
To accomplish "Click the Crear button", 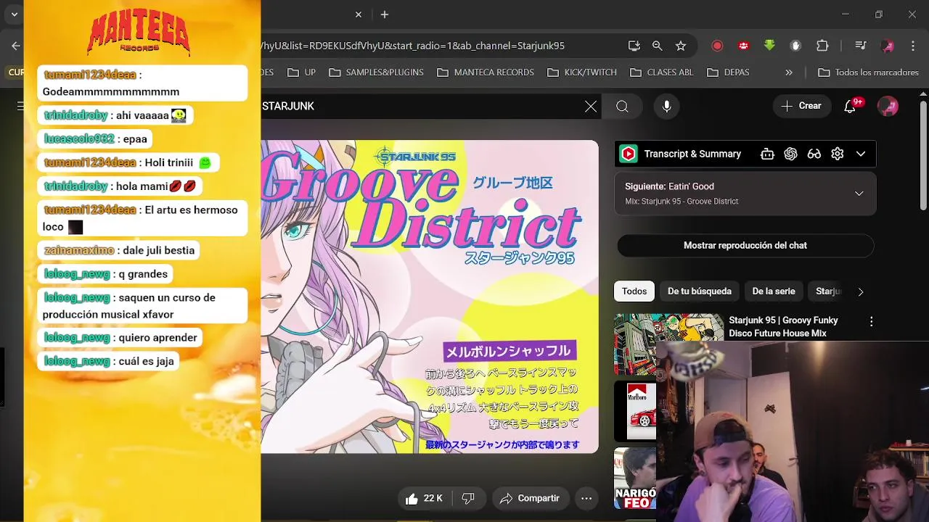I will coord(801,106).
